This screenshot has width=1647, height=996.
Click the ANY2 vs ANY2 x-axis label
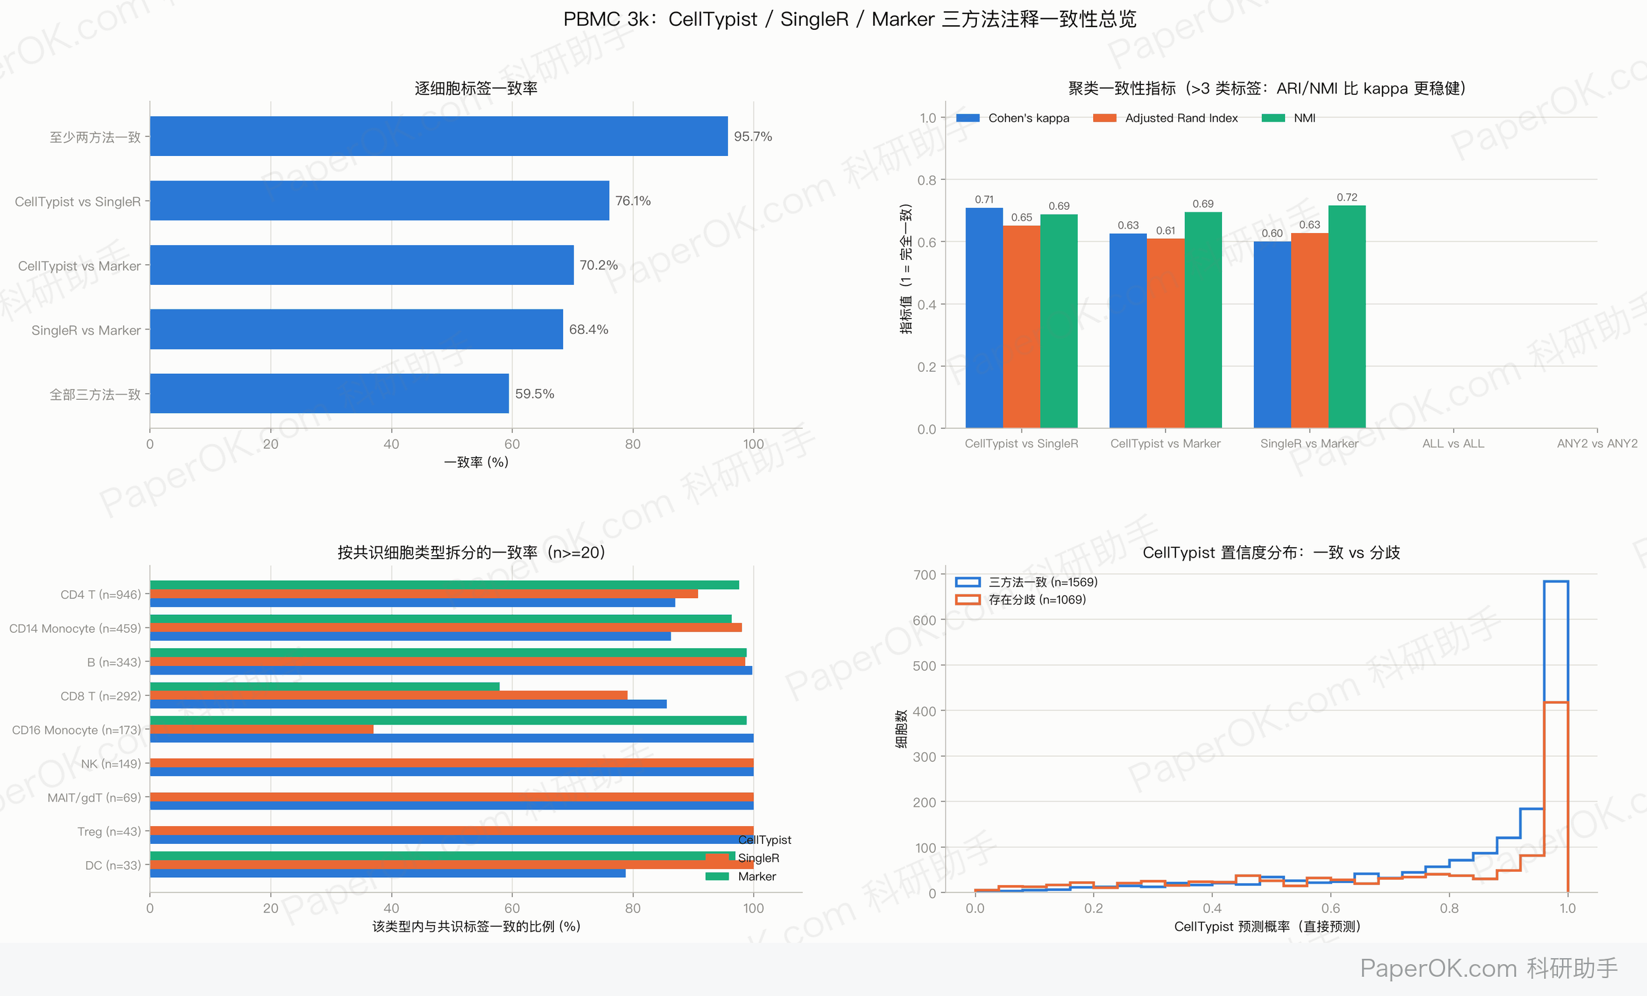[x=1598, y=443]
